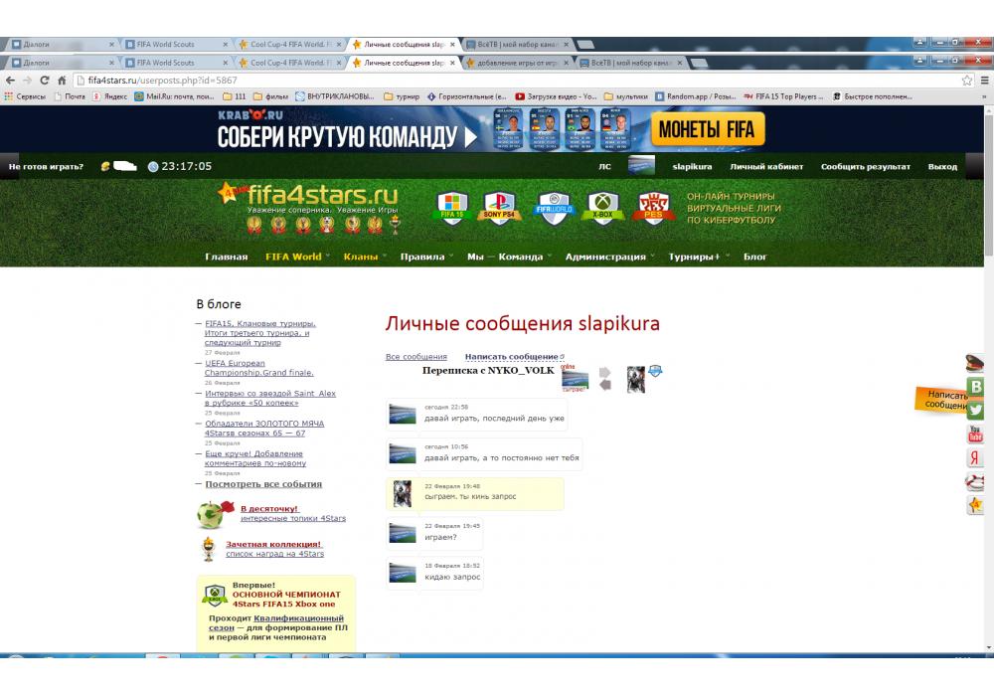The height and width of the screenshot is (696, 994).
Task: Open the 'В десяточку!' topics link
Action: point(269,508)
